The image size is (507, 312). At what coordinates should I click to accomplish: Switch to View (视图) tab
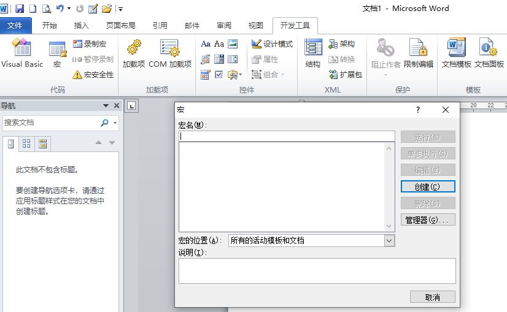[256, 26]
